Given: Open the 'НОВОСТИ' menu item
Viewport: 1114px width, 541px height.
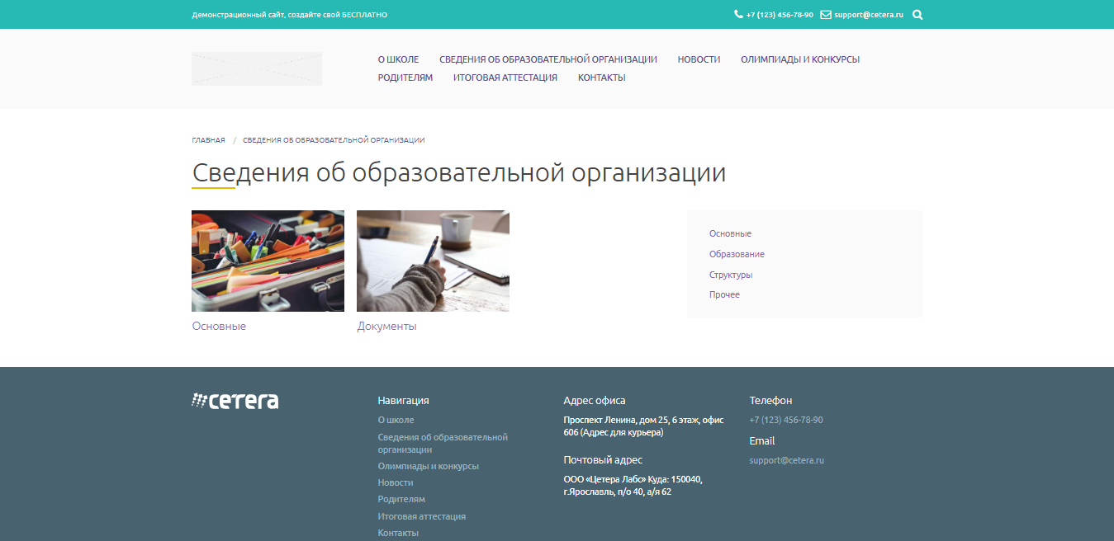Looking at the screenshot, I should click(x=699, y=59).
